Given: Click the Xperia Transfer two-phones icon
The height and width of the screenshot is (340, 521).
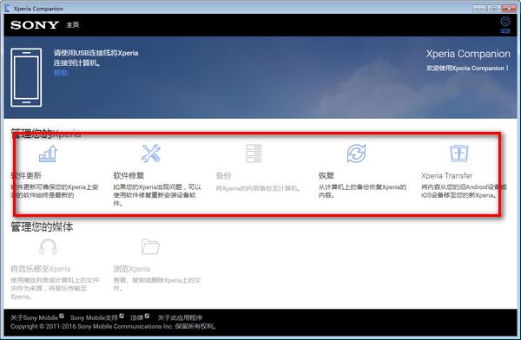Looking at the screenshot, I should (x=458, y=154).
